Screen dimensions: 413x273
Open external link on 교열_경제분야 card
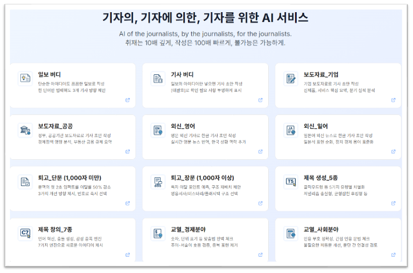pos(261,255)
